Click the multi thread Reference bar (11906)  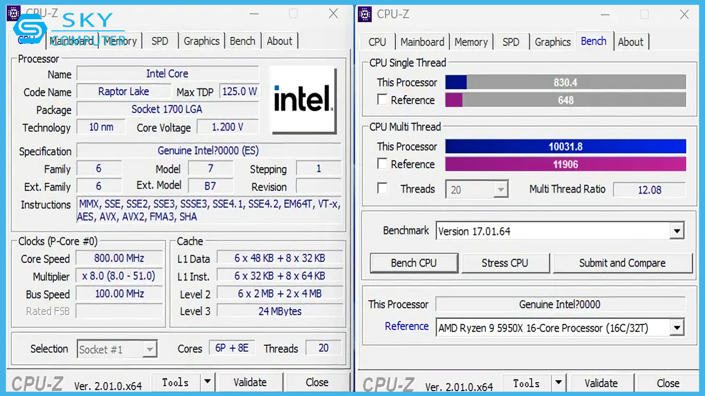(566, 164)
